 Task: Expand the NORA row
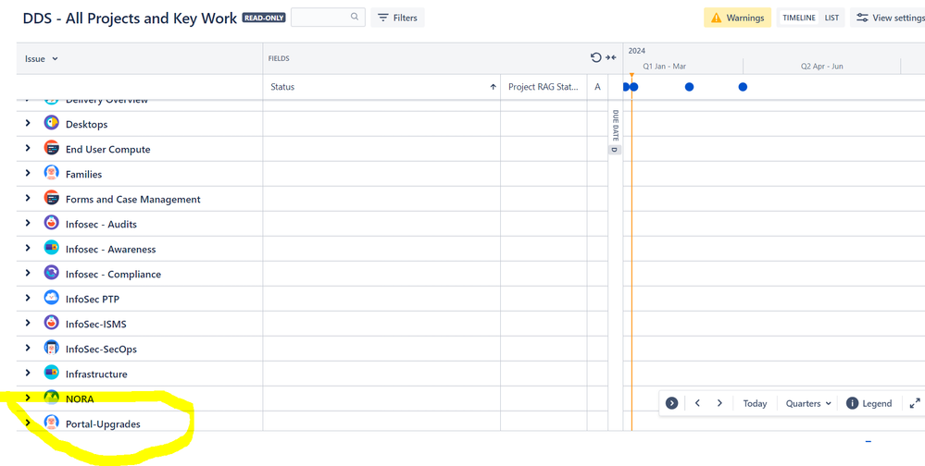[x=27, y=397]
